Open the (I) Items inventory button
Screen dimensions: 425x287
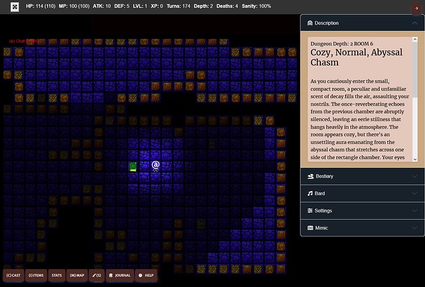point(36,275)
